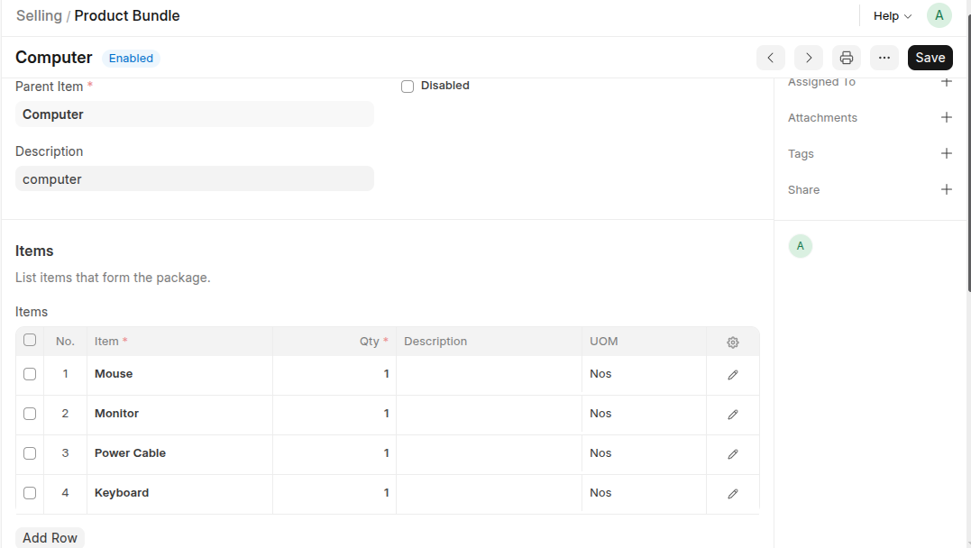This screenshot has height=548, width=971.
Task: Add a tag with plus icon
Action: (x=946, y=154)
